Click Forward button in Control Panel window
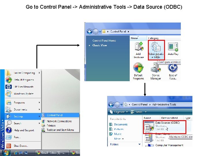208x156 pixels. [96, 31]
